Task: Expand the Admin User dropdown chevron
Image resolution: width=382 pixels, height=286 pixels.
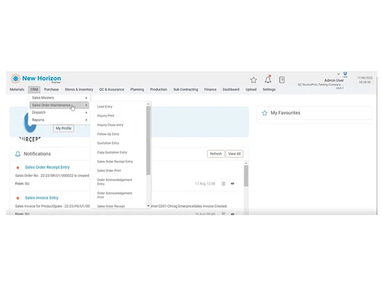Action: [x=338, y=74]
